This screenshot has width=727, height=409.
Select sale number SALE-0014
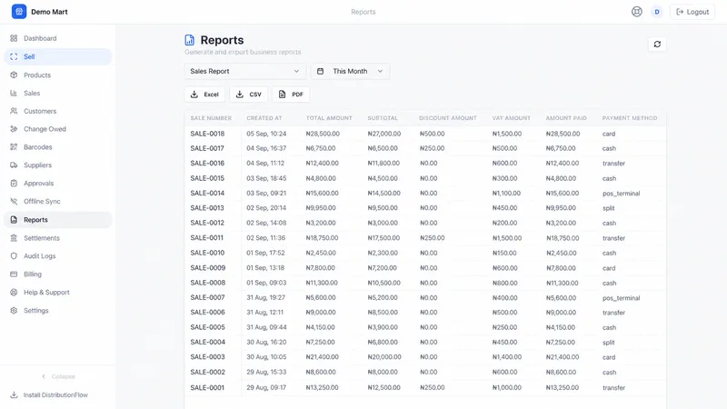tap(207, 193)
